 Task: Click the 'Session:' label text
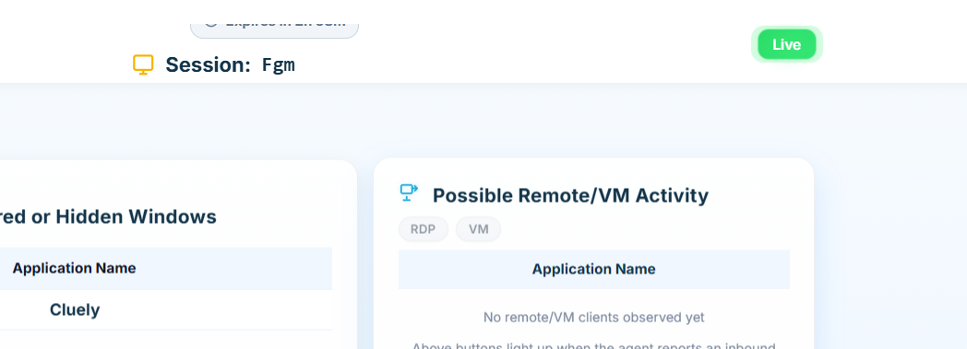(208, 64)
